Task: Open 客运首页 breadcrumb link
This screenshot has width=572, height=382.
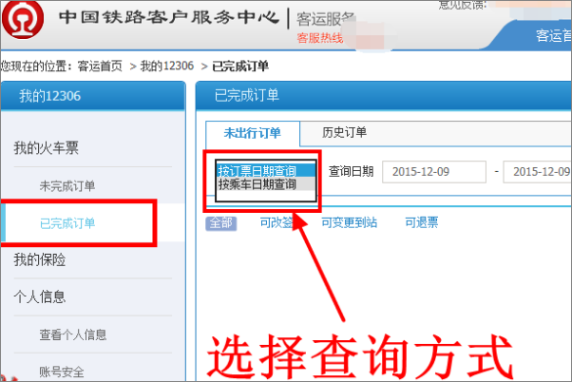Action: tap(100, 66)
